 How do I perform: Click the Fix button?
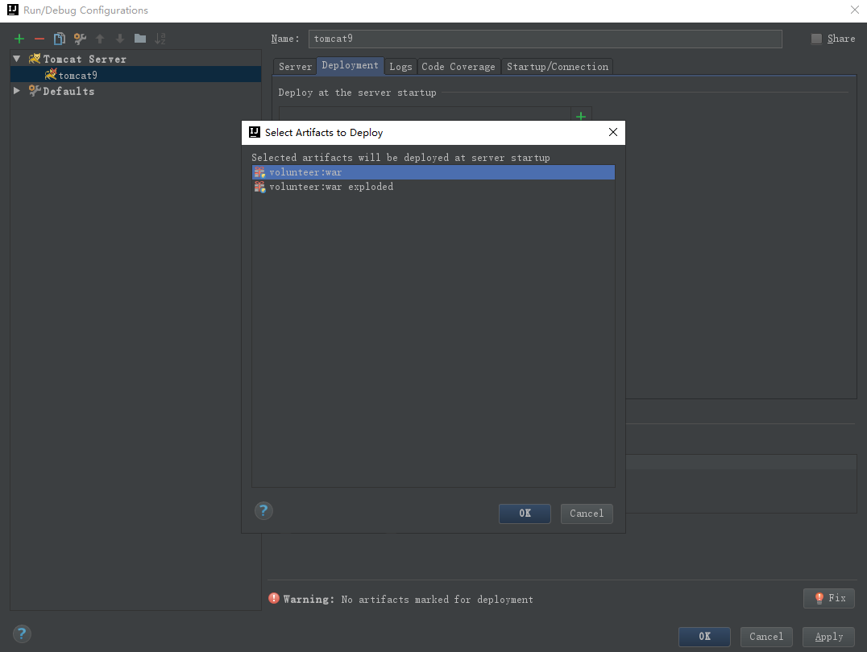pyautogui.click(x=829, y=598)
